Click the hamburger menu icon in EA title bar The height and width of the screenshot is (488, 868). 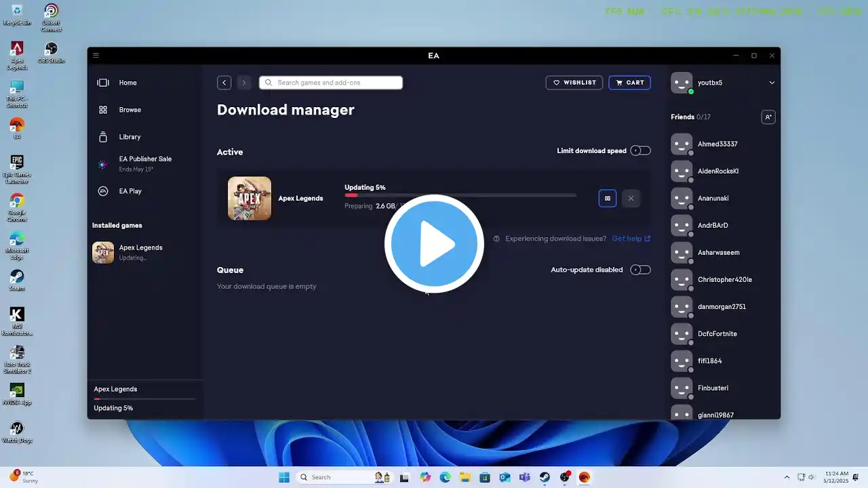click(96, 56)
